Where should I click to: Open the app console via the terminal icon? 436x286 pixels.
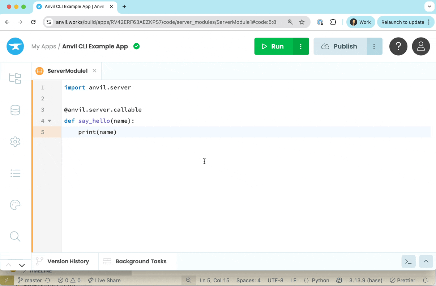pyautogui.click(x=408, y=261)
